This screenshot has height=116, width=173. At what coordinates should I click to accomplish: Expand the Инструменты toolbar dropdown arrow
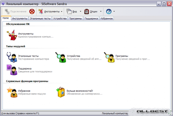point(62,11)
